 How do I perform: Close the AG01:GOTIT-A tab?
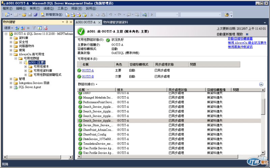click(x=99, y=23)
